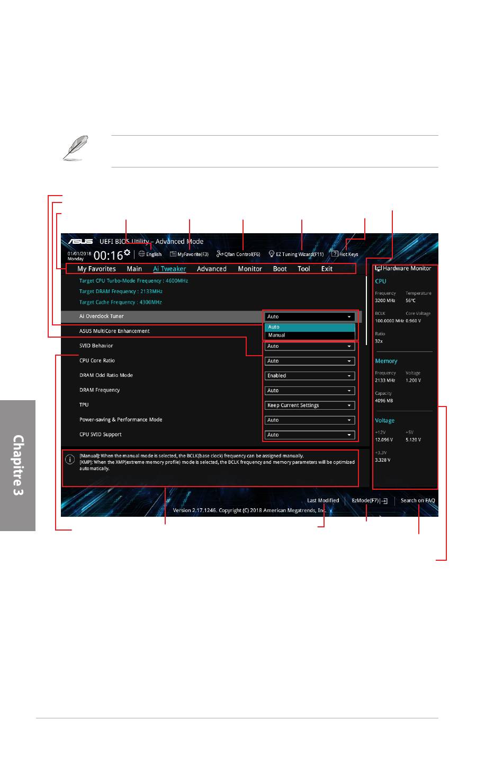The height and width of the screenshot is (759, 503).
Task: Click Target DRAM Frequency : 2133MHz text
Action: (x=121, y=292)
